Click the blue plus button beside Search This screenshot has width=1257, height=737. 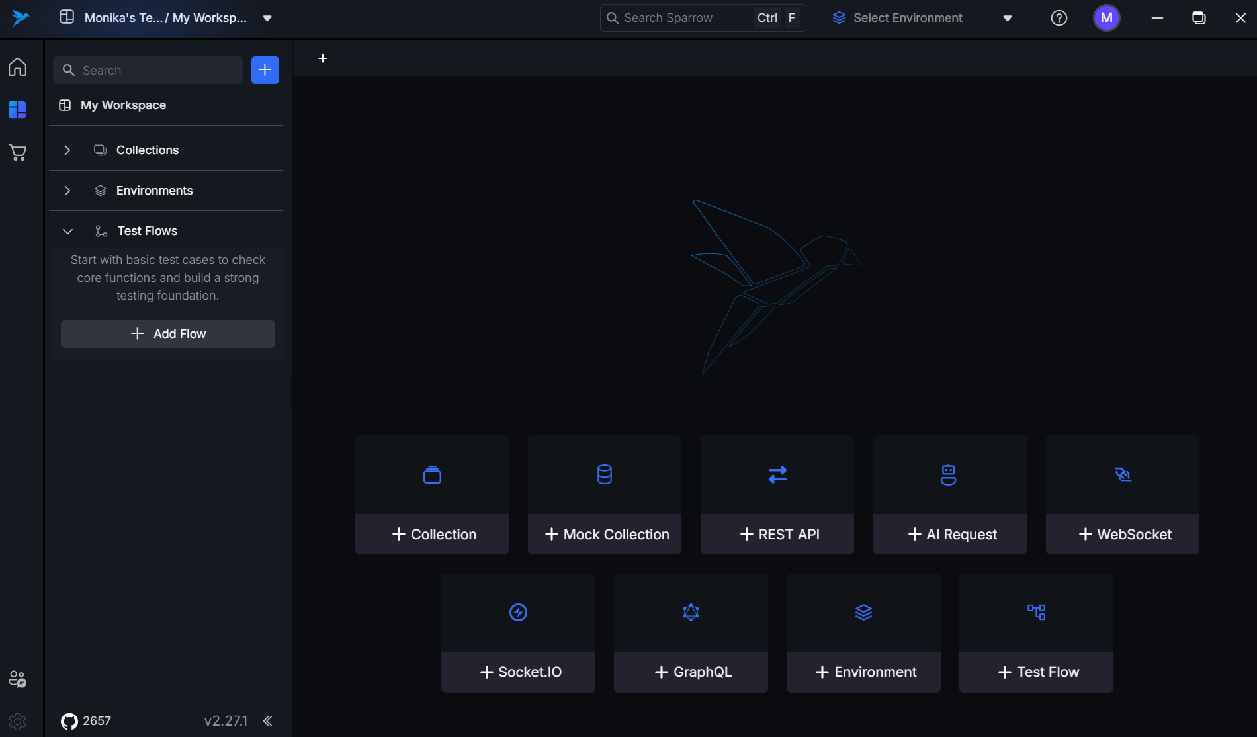coord(265,70)
